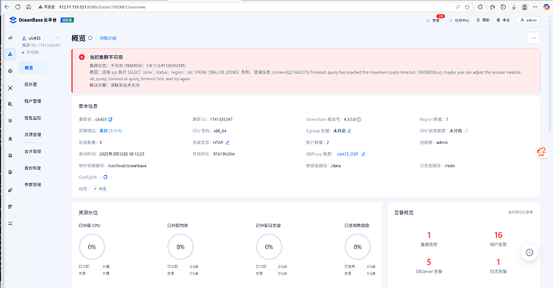Click the floating clock history button
The height and width of the screenshot is (288, 553).
coord(530,253)
